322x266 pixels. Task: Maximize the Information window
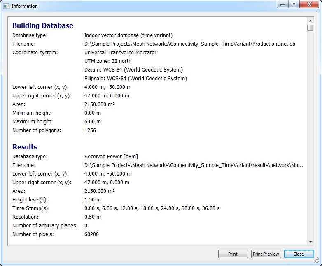294,5
